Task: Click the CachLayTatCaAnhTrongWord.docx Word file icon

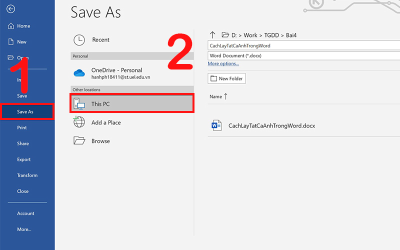Action: [x=216, y=125]
